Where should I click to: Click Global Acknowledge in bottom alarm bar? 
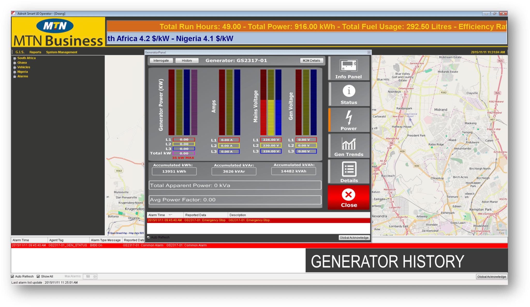(491, 277)
